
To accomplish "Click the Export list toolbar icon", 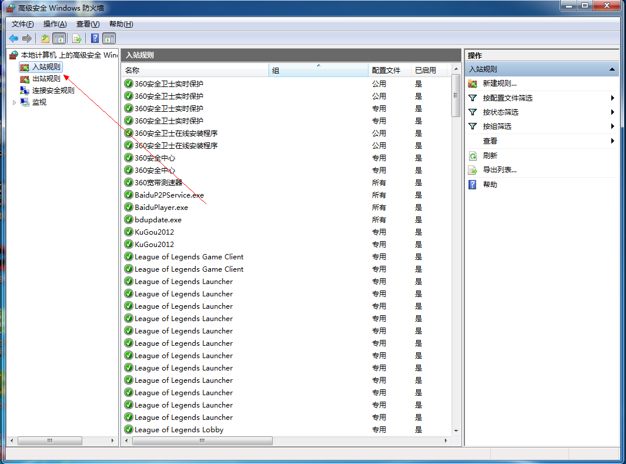I will (76, 38).
